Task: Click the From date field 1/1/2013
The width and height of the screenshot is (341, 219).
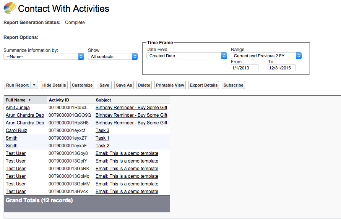Action: [245, 68]
